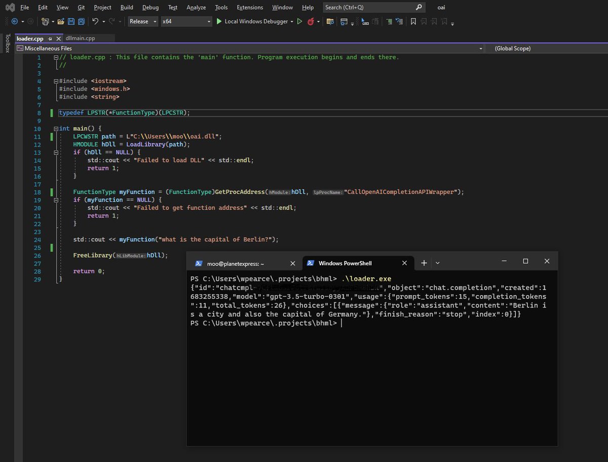Screen dimensions: 608x462
Task: Expand the Hot Reload options dropdown arrow
Action: tap(319, 21)
